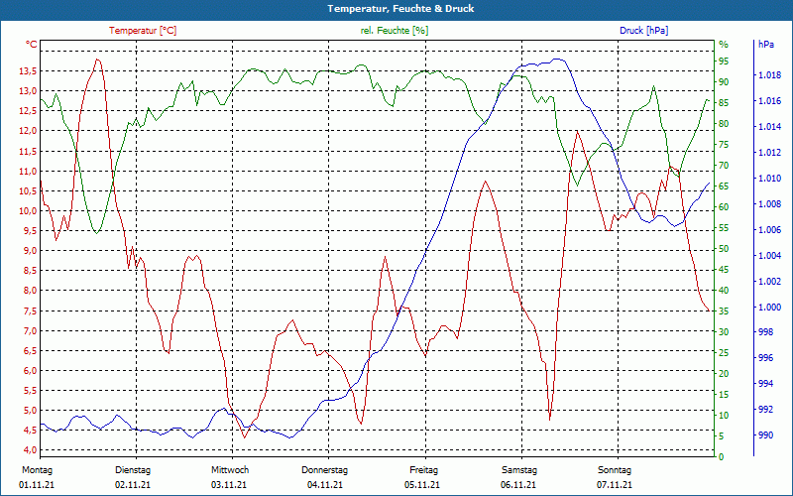The height and width of the screenshot is (496, 793).
Task: Click the "Dienstag" day label
Action: coord(133,470)
